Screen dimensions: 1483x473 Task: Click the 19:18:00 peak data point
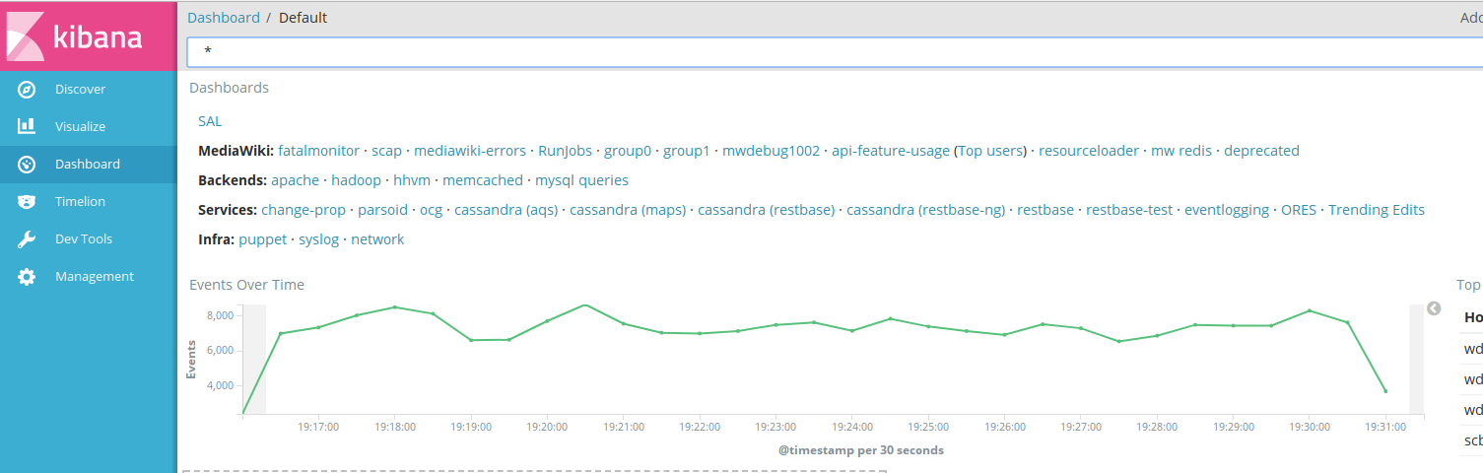pos(394,306)
